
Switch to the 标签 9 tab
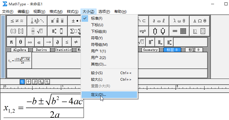coord(194,50)
